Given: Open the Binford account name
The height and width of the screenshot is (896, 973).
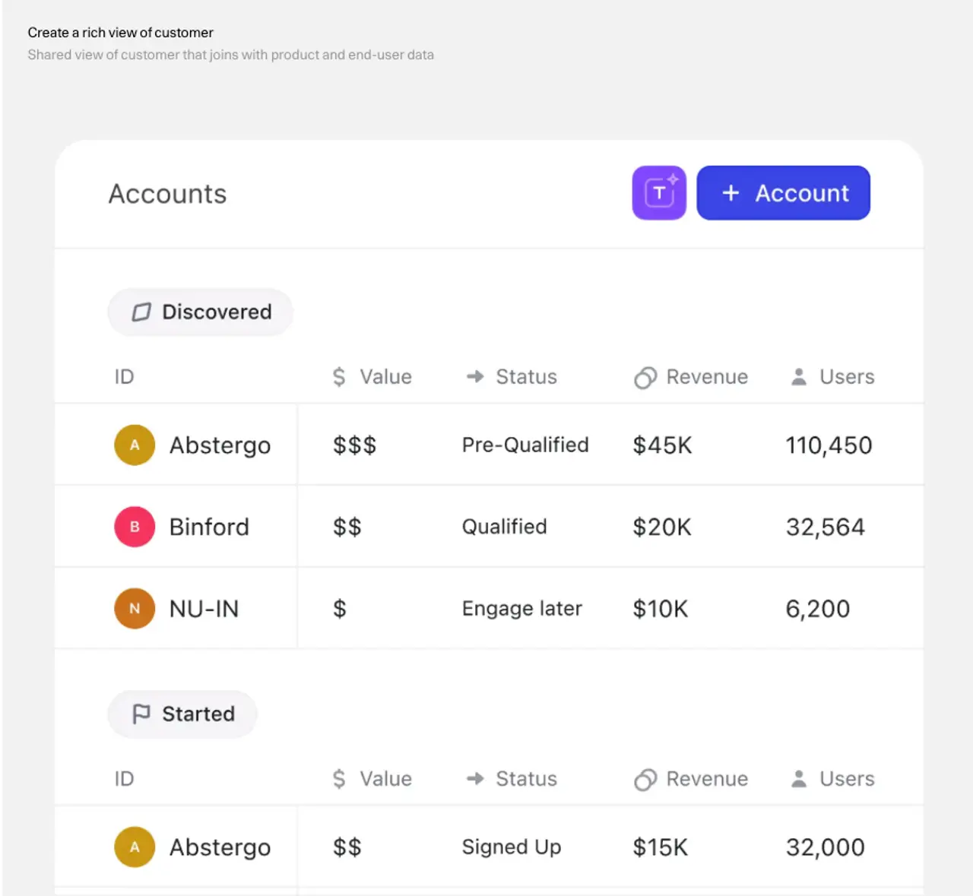Looking at the screenshot, I should coord(209,527).
